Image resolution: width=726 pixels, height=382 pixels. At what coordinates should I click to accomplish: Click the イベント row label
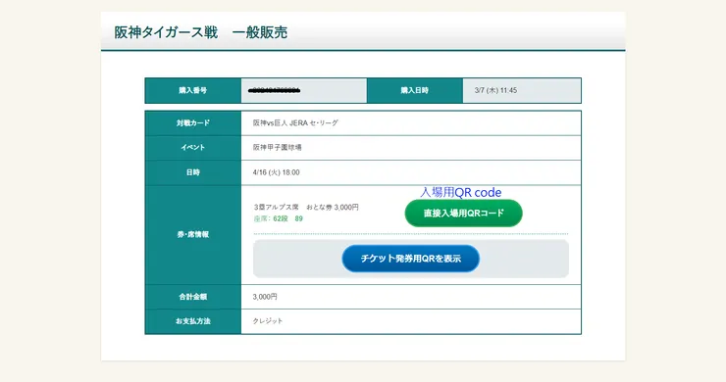point(193,148)
